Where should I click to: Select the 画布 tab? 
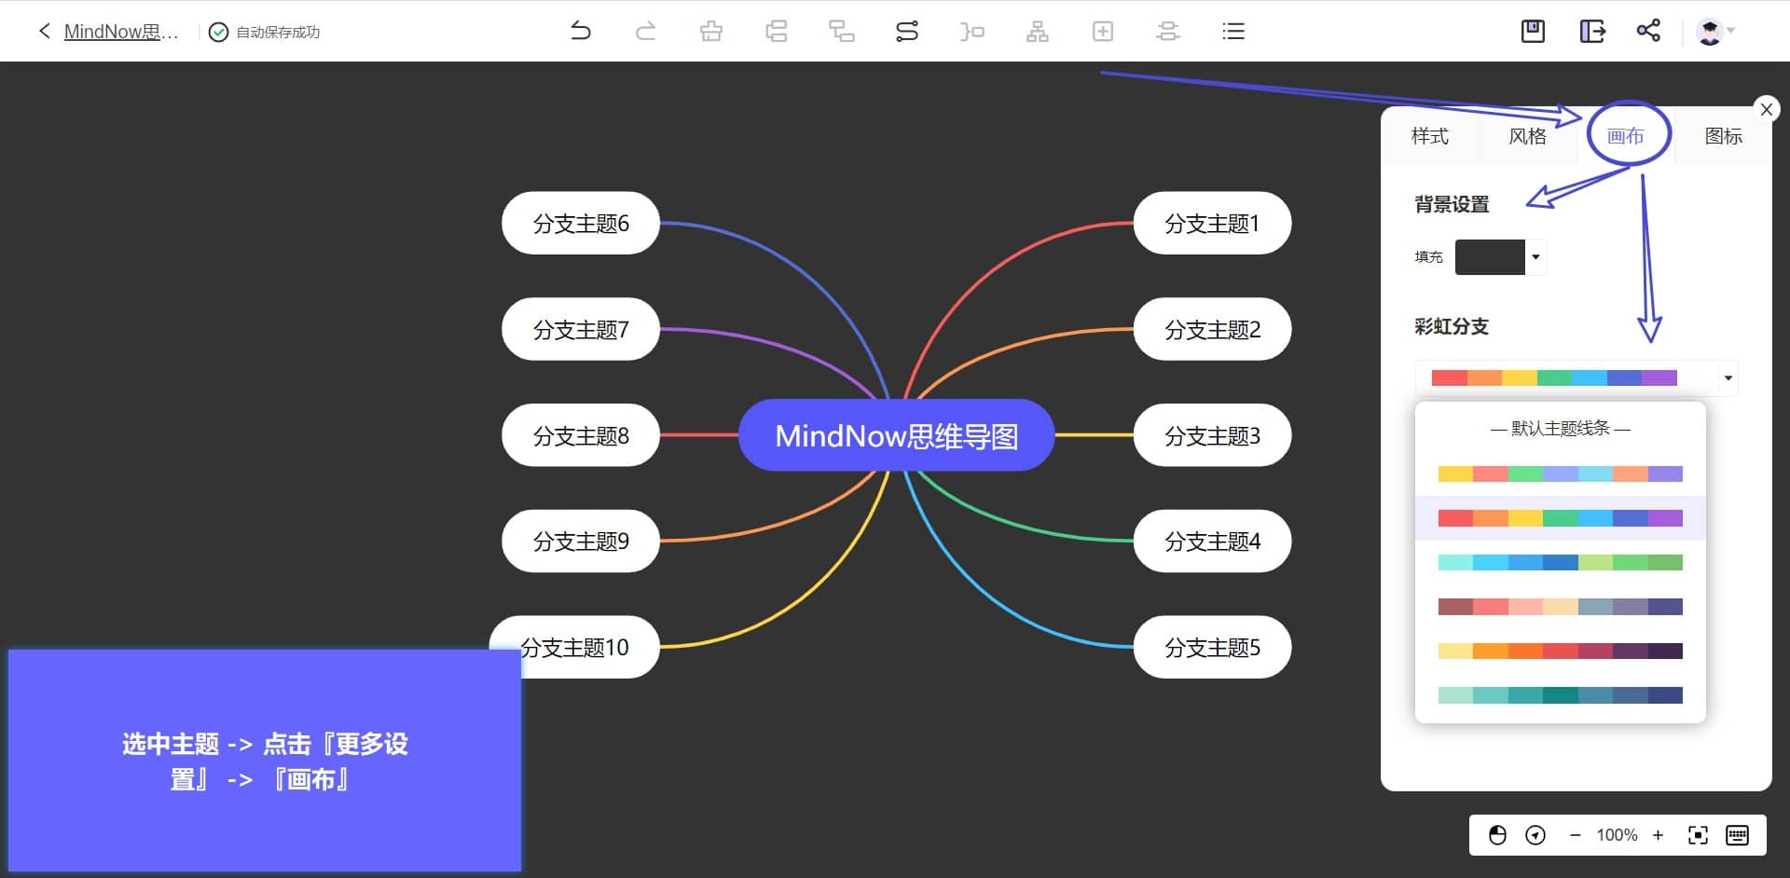coord(1625,136)
